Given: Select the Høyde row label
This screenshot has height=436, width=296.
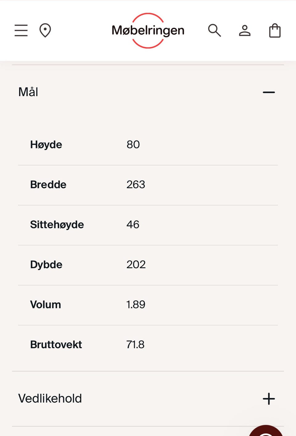Looking at the screenshot, I should coord(46,145).
